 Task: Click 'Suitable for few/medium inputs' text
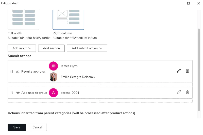[x=75, y=38]
